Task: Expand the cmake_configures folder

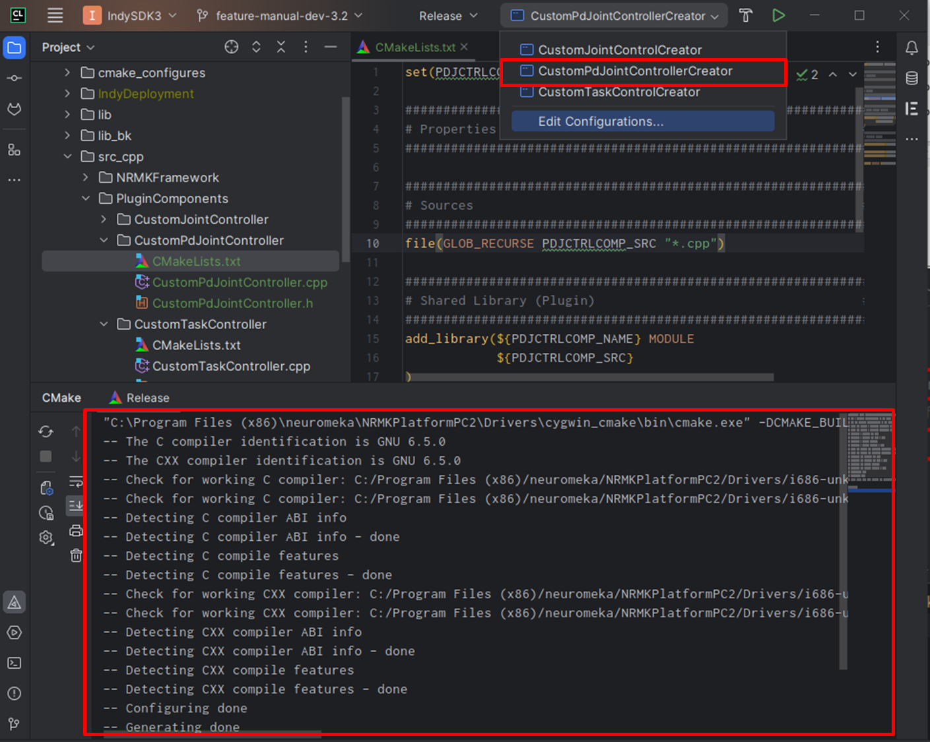Action: (x=67, y=73)
